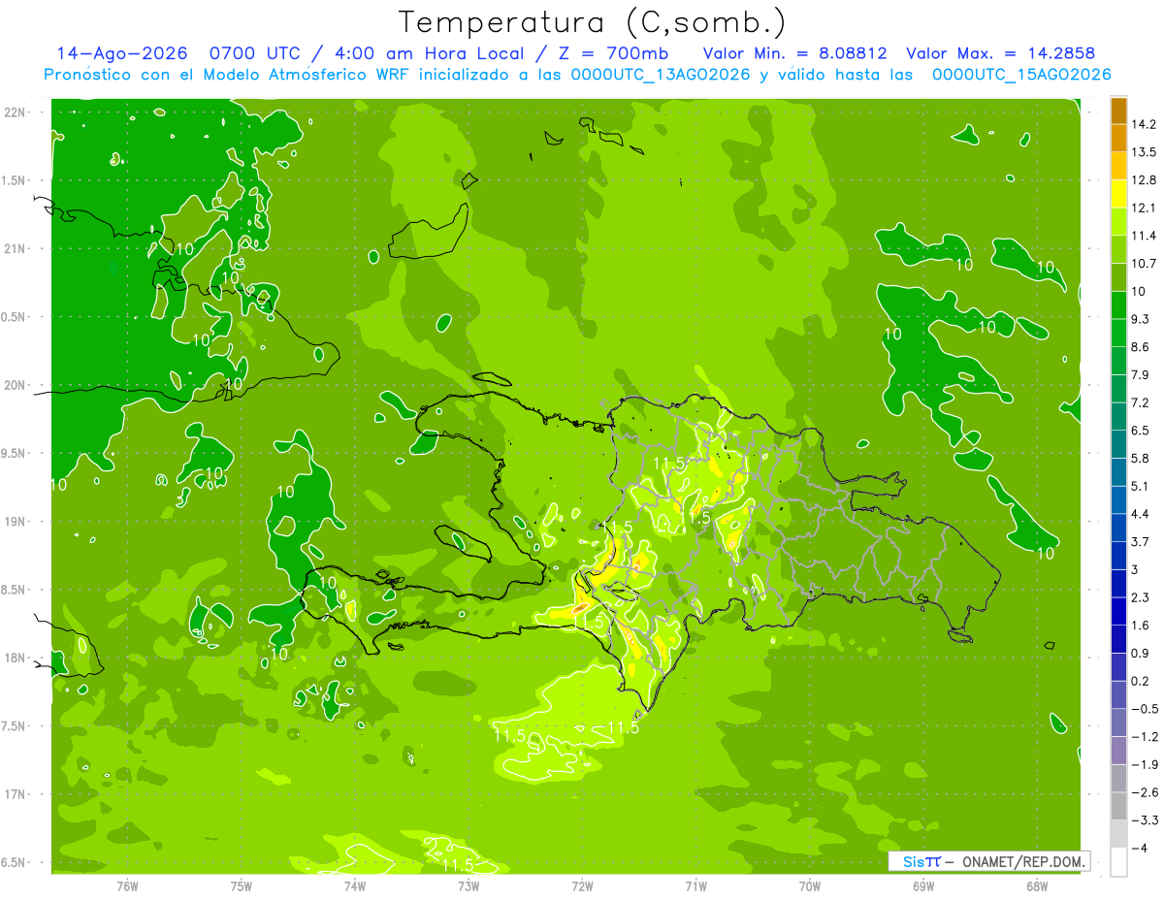Image resolution: width=1164 pixels, height=899 pixels.
Task: Click the Valor Min. = 8.08812 readout
Action: pos(797,53)
